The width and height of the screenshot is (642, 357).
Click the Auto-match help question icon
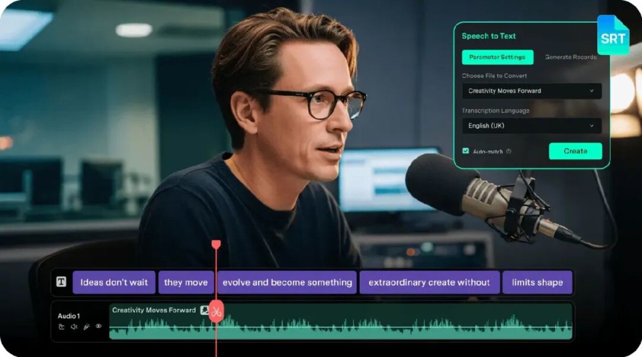pyautogui.click(x=509, y=152)
